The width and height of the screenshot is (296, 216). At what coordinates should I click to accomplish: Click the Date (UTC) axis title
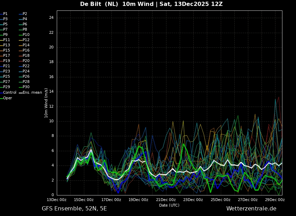169,206
